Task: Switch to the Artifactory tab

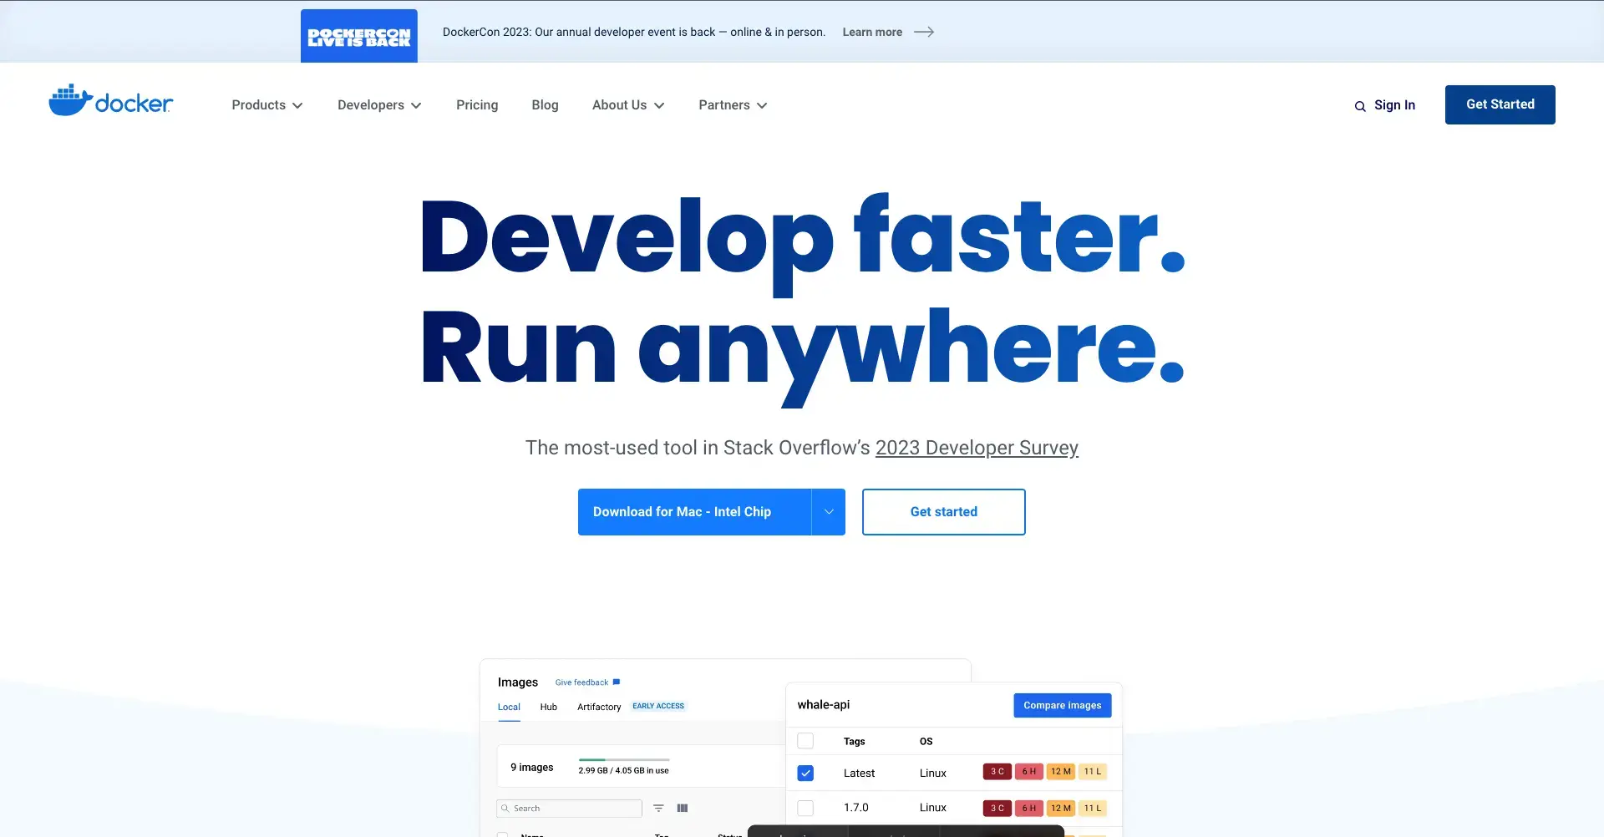Action: pos(599,708)
